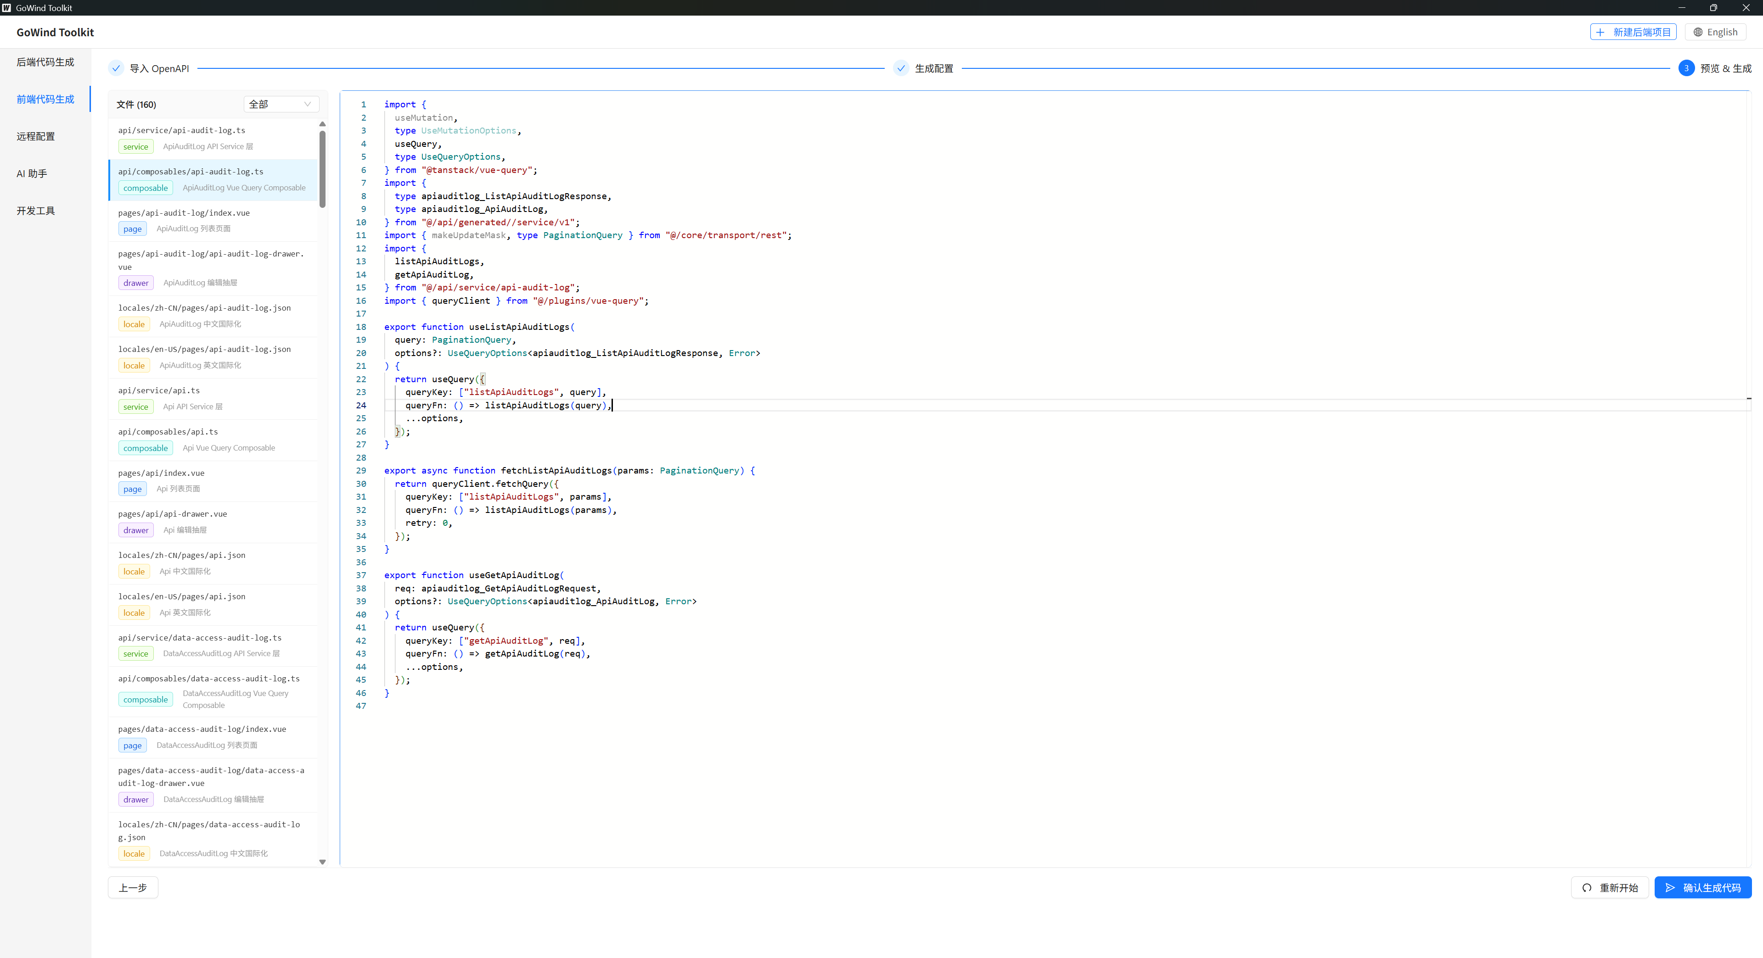This screenshot has width=1763, height=958.
Task: Go to the 生成配置 step
Action: [x=923, y=68]
